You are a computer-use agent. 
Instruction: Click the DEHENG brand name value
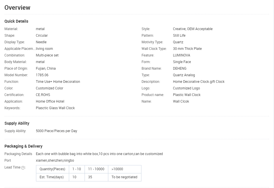(x=180, y=68)
